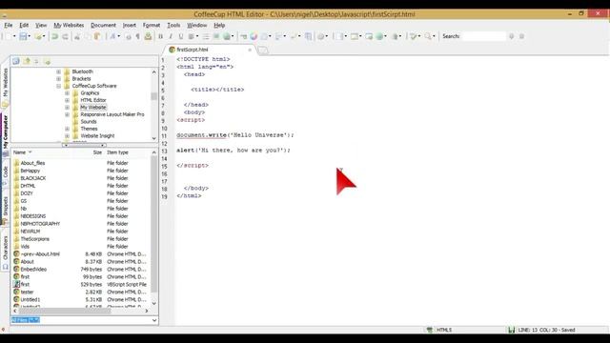Paste from clipboard toolbar icon
This screenshot has width=610, height=343.
coord(97,36)
